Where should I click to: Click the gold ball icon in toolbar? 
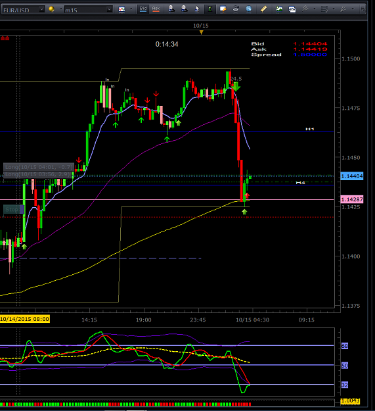pyautogui.click(x=51, y=9)
